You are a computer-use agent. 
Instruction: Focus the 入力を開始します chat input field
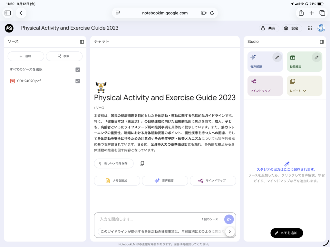point(148,219)
